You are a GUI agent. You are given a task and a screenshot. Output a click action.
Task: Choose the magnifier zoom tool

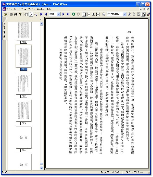(35, 14)
